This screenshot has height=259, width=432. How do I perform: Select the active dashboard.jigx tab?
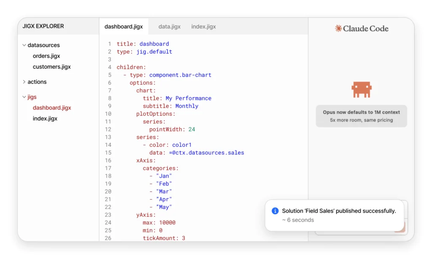click(124, 27)
